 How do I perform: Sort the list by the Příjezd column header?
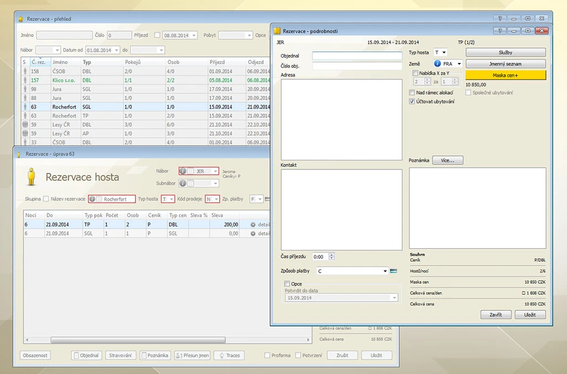217,63
